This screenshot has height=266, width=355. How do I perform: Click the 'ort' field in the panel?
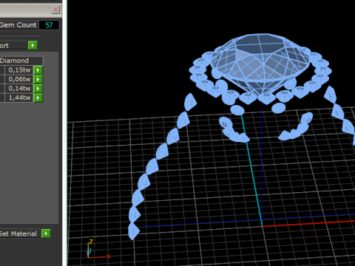coord(13,46)
